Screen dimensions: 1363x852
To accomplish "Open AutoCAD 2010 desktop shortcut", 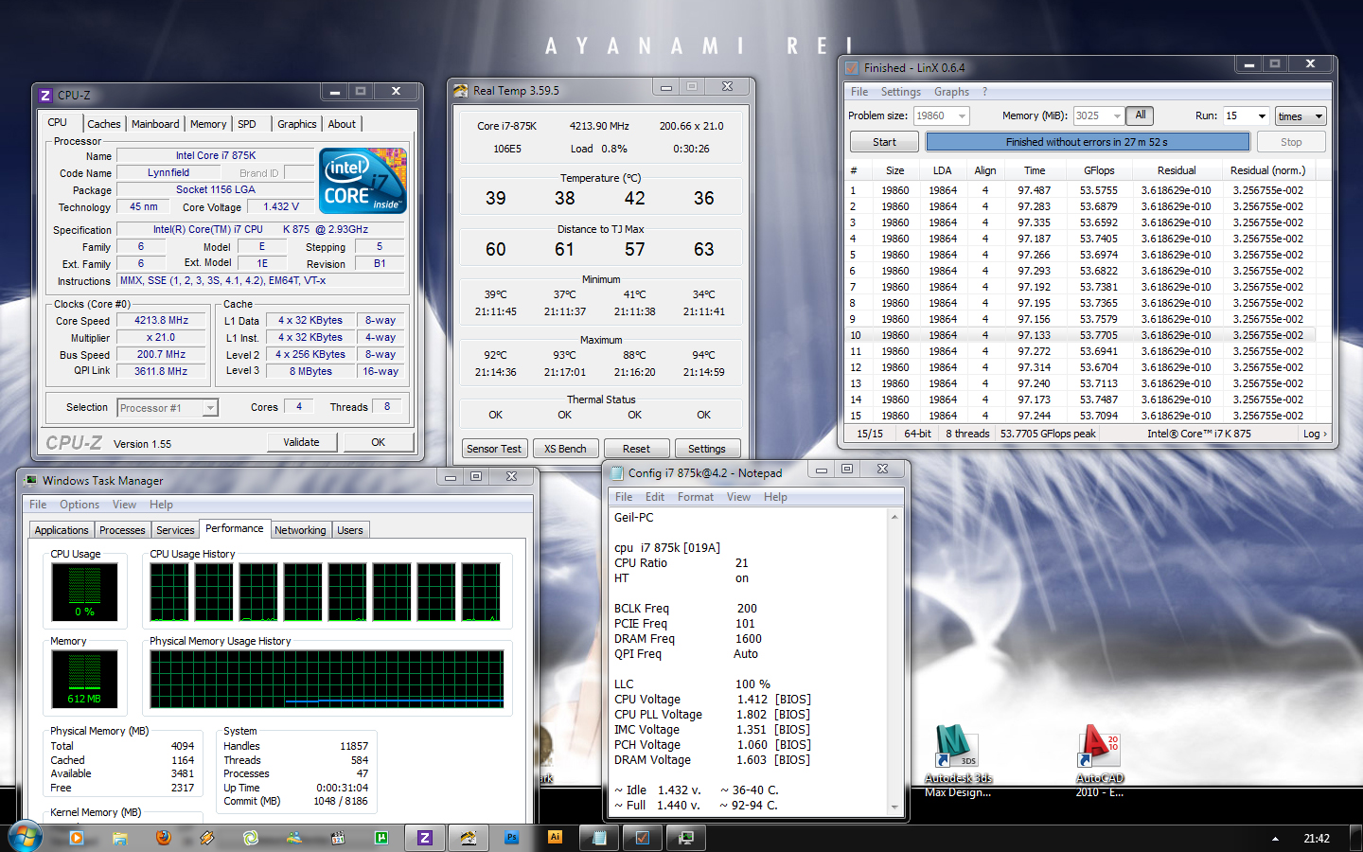I will (x=1100, y=761).
